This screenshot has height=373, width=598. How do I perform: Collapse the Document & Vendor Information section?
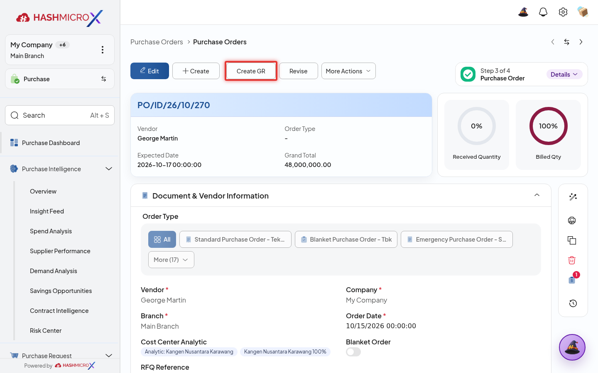click(537, 195)
